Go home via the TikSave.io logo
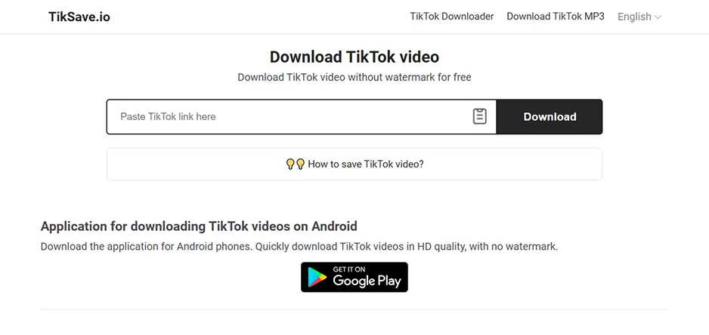This screenshot has height=335, width=709. pos(79,17)
